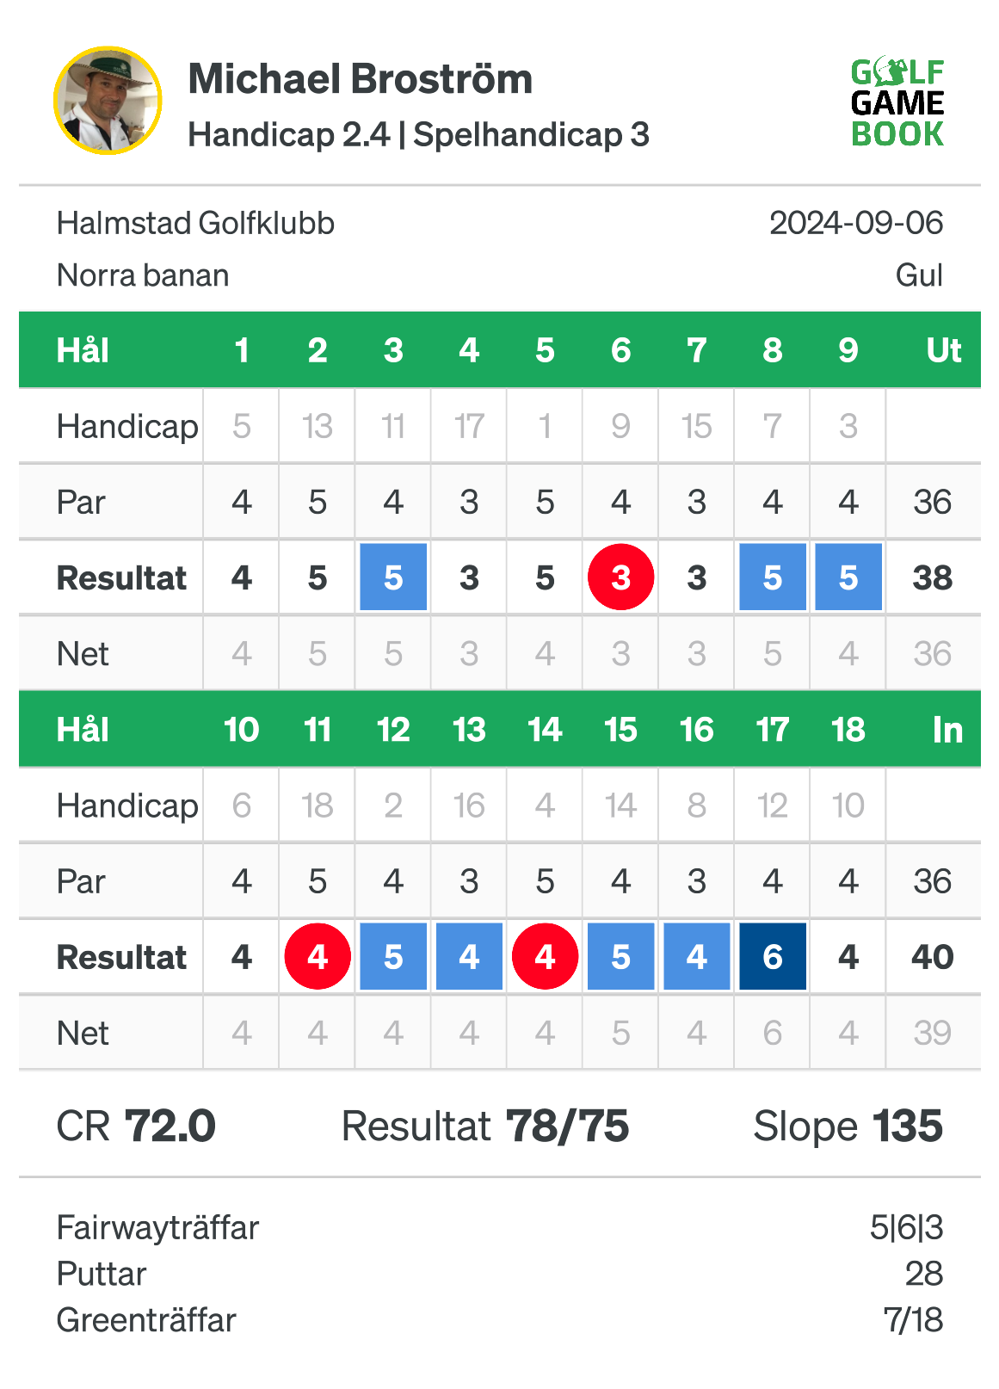
Task: Tap the blue bogey square on hole 12
Action: click(x=393, y=956)
